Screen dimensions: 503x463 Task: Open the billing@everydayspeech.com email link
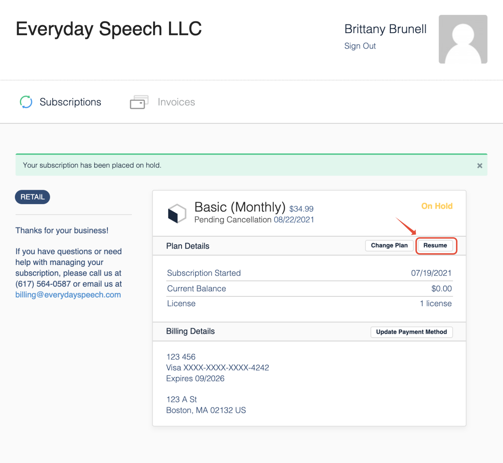click(68, 295)
